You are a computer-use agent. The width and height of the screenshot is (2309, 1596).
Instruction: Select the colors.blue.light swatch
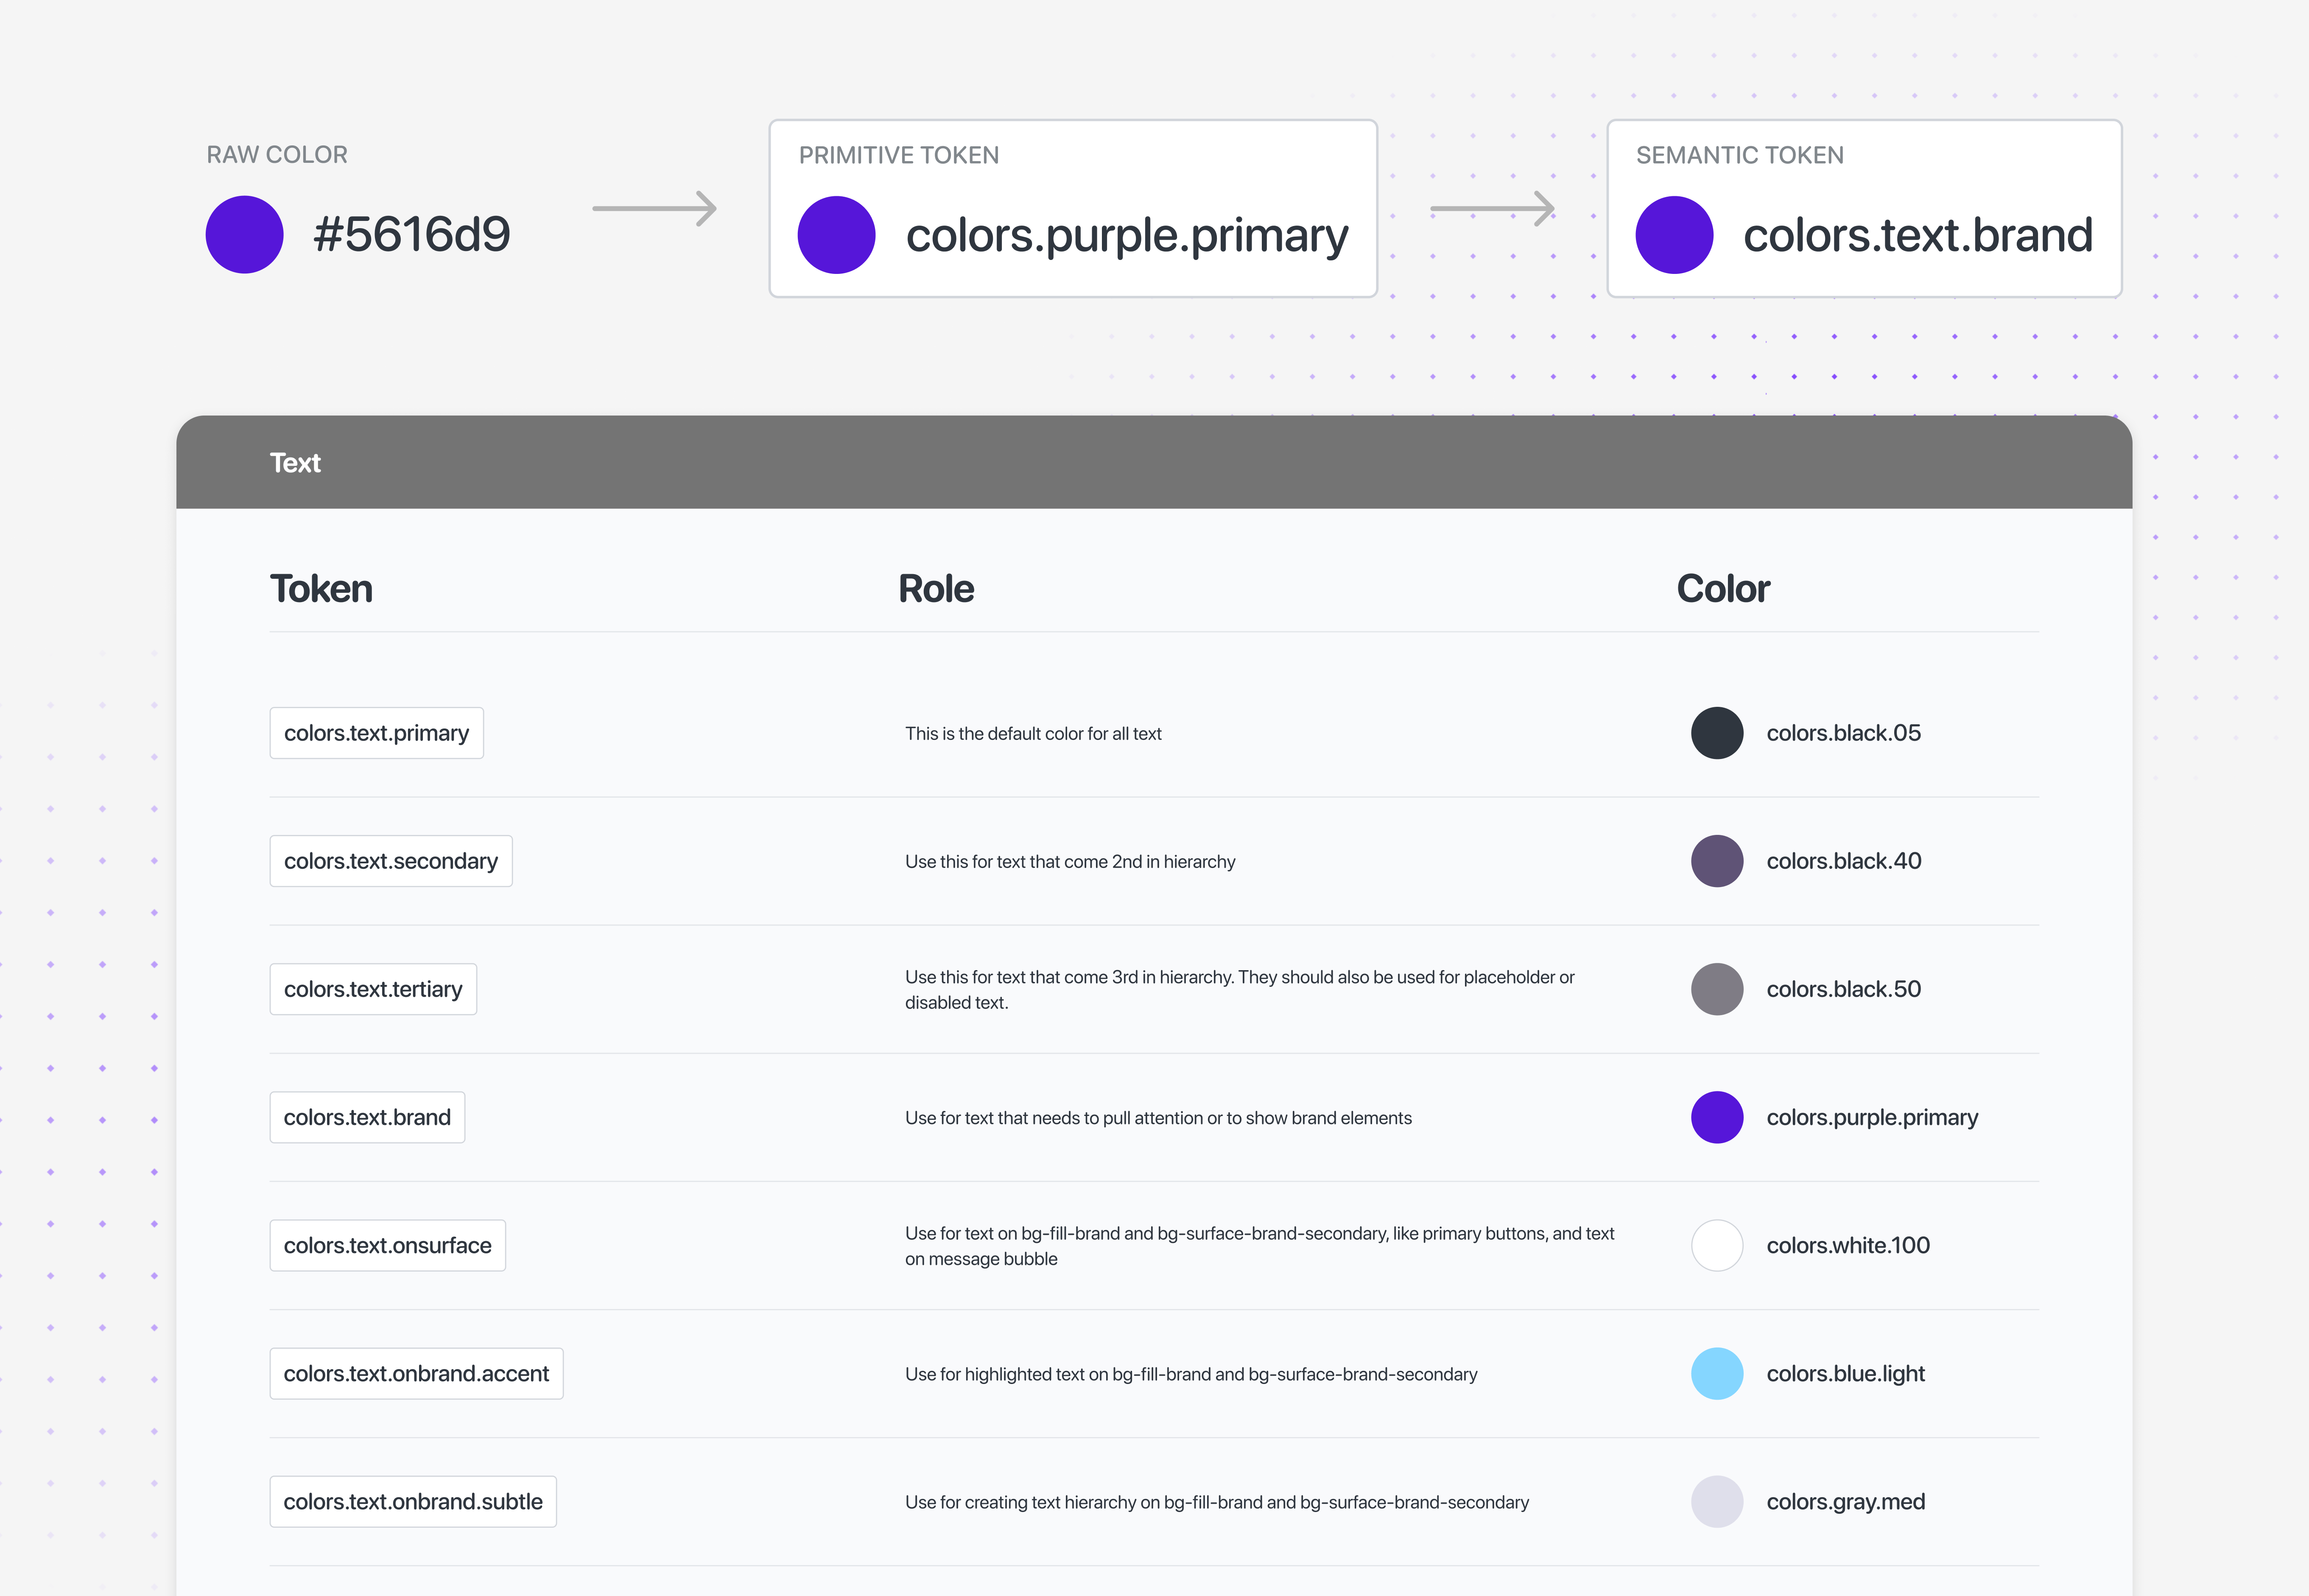click(1717, 1373)
